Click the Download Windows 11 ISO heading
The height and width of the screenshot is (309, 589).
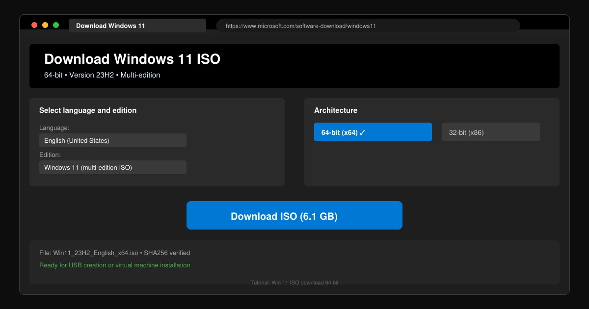133,59
